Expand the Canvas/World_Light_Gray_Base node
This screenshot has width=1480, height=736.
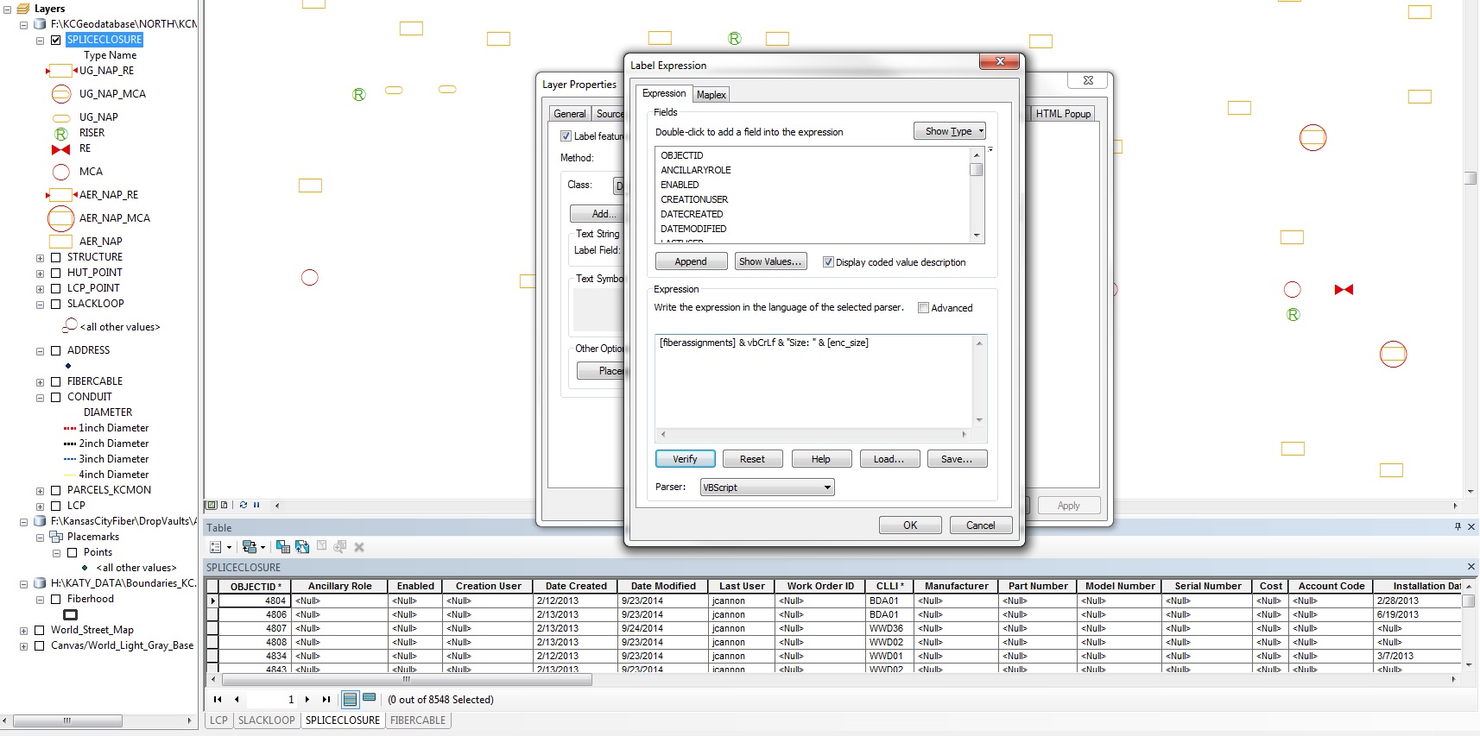pyautogui.click(x=23, y=646)
